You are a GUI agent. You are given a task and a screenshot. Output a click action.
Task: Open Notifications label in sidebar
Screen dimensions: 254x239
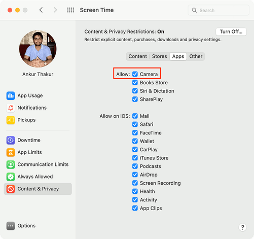tap(32, 108)
